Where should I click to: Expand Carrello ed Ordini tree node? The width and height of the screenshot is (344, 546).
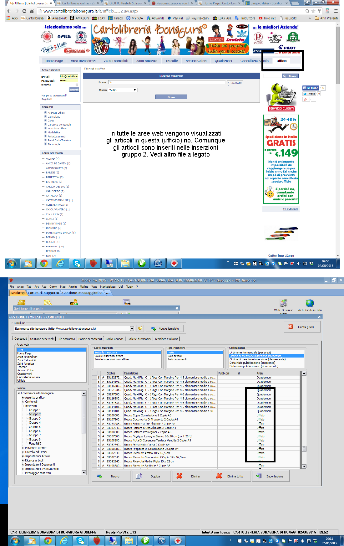[23, 452]
